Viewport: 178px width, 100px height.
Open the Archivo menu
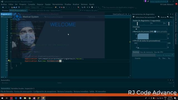point(4,4)
